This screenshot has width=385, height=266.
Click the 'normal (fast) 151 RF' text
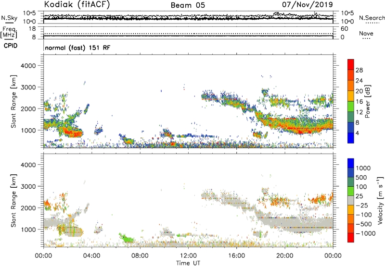(77, 48)
